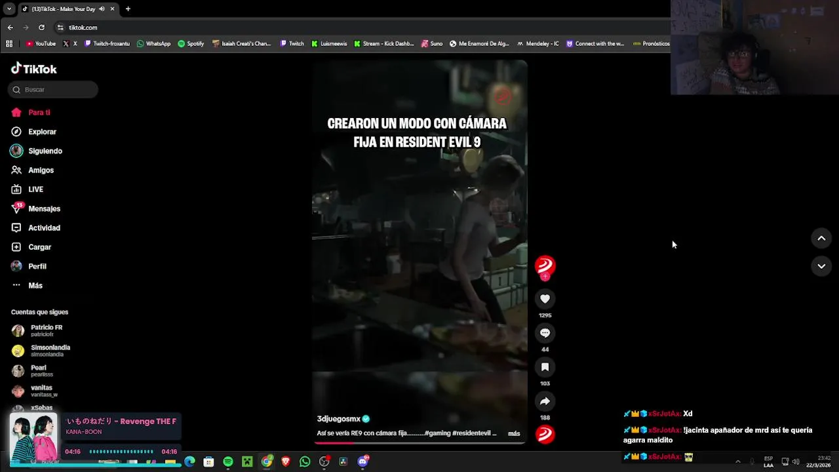Click the #residentevil hashtag
The width and height of the screenshot is (839, 472).
click(473, 433)
